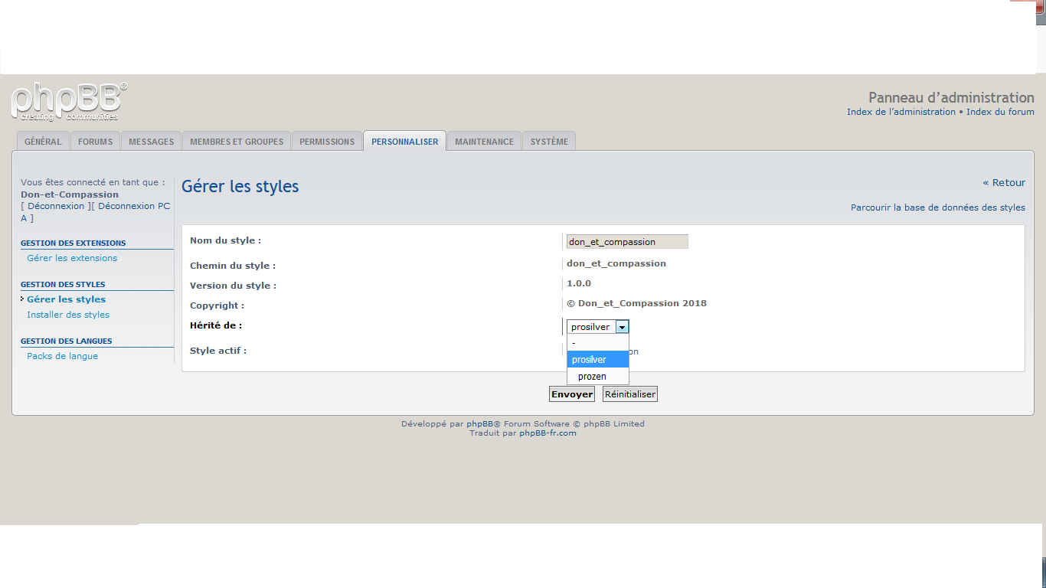This screenshot has height=588, width=1046.
Task: Switch to the Forums tab
Action: coord(96,142)
